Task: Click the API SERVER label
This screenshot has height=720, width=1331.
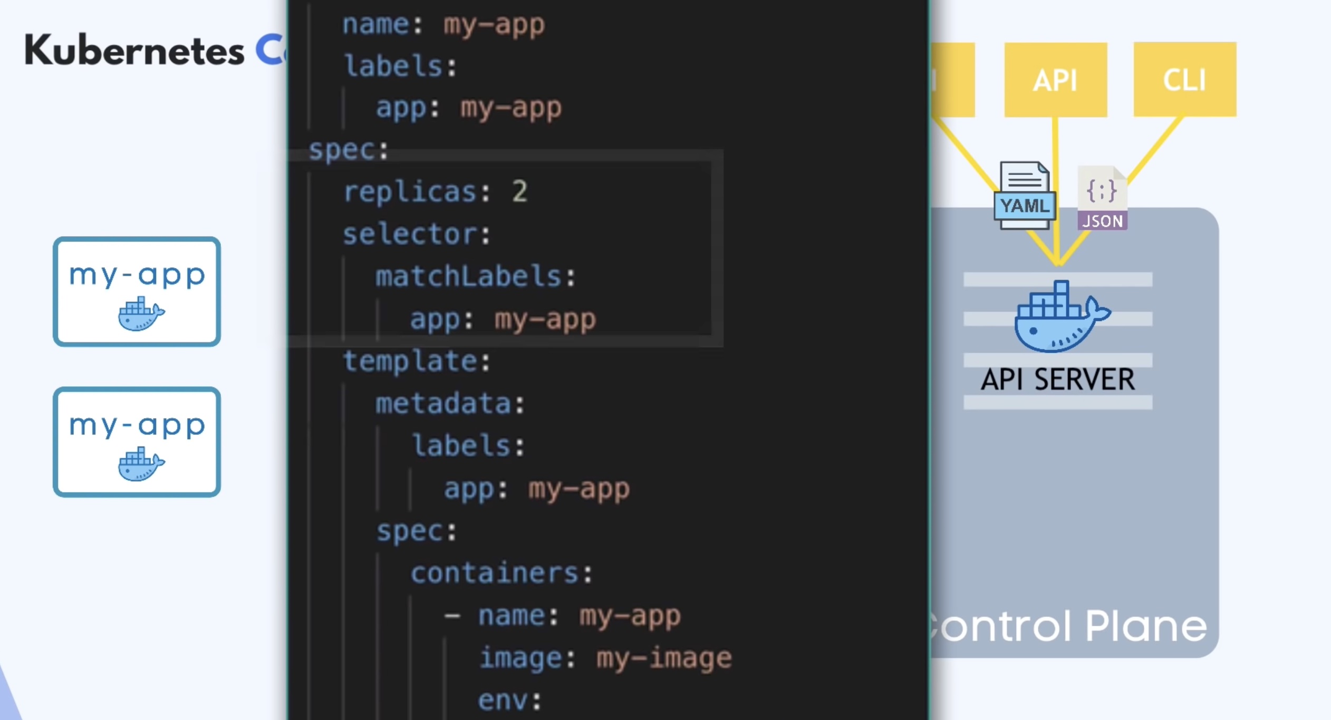Action: 1058,380
